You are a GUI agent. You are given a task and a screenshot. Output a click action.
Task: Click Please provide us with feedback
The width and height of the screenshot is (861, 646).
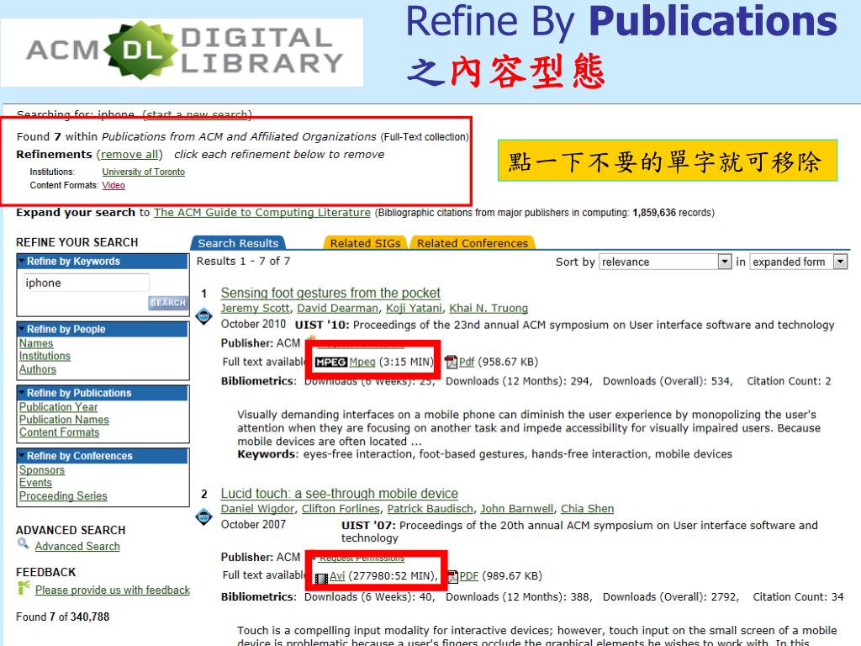tap(113, 590)
